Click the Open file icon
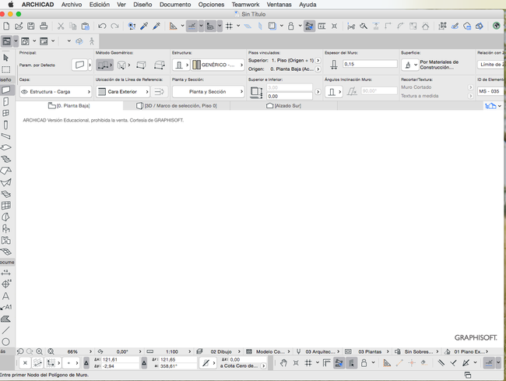 (19, 26)
